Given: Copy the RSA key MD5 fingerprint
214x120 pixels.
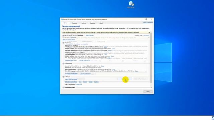Looking at the screenshot, I should [105, 47].
